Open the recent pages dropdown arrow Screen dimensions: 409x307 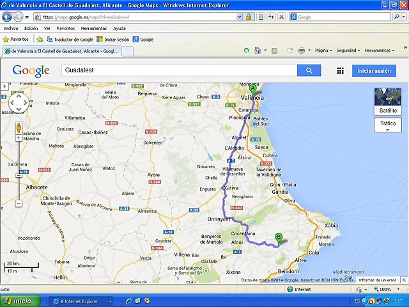[x=27, y=17]
